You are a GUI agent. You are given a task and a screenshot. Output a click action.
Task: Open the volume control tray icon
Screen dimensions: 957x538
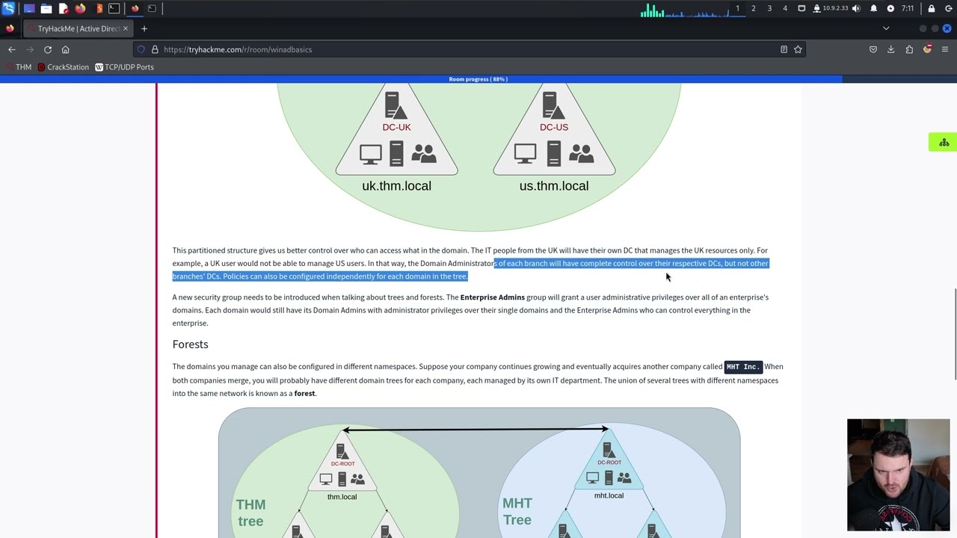coord(856,8)
